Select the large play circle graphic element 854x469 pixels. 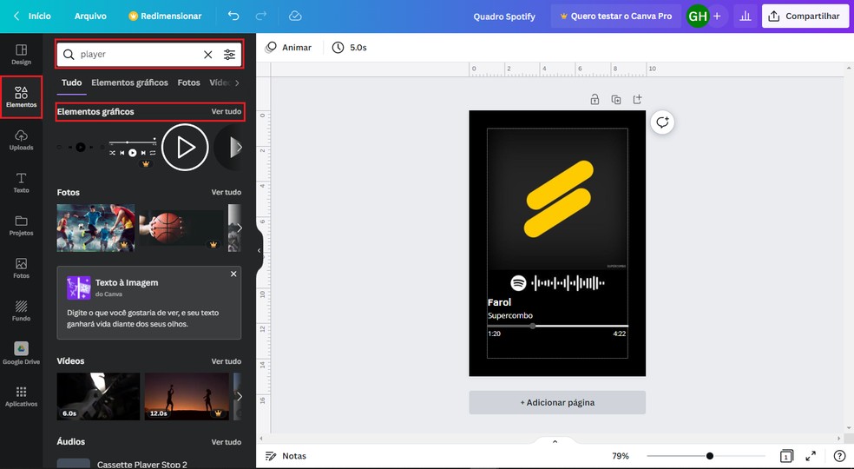click(x=185, y=148)
